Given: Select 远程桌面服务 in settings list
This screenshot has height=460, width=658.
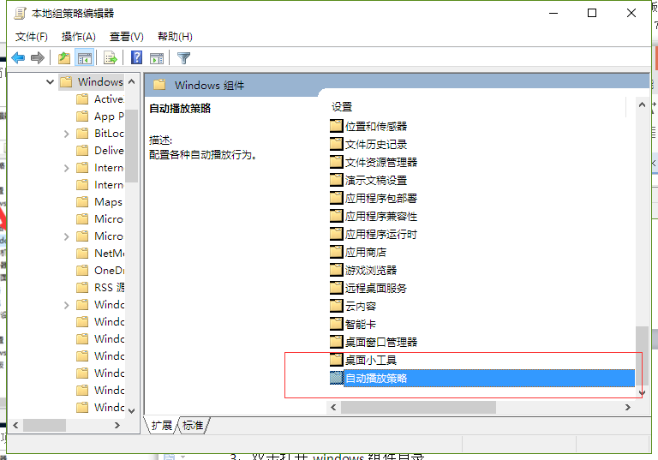Looking at the screenshot, I should 376,288.
